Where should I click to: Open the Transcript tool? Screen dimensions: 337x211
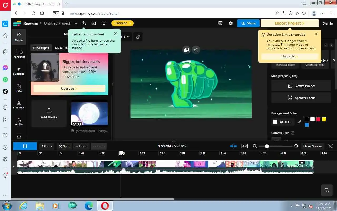pyautogui.click(x=19, y=54)
